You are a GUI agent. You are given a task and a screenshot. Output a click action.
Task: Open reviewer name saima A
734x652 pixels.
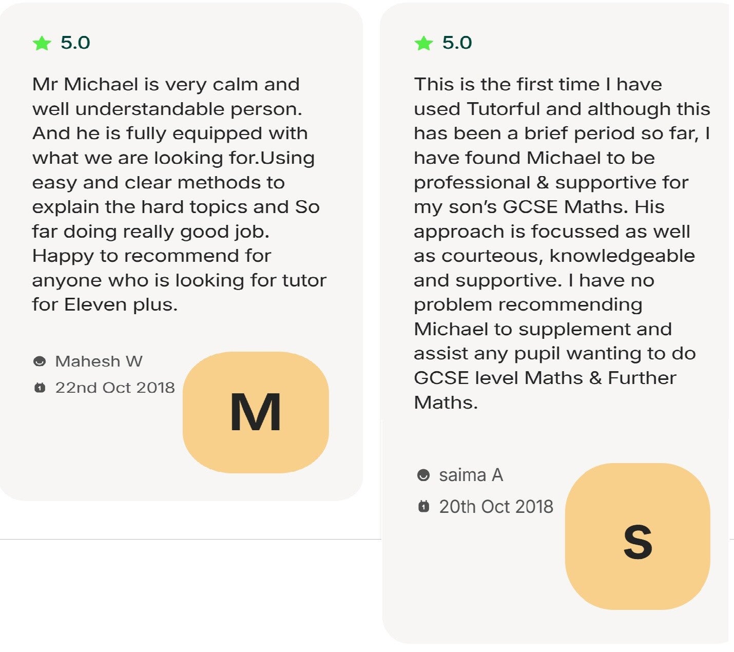[471, 475]
